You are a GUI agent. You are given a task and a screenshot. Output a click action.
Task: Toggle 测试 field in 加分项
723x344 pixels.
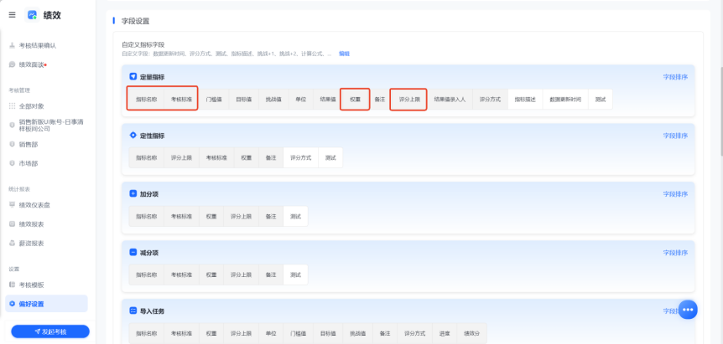click(x=295, y=216)
